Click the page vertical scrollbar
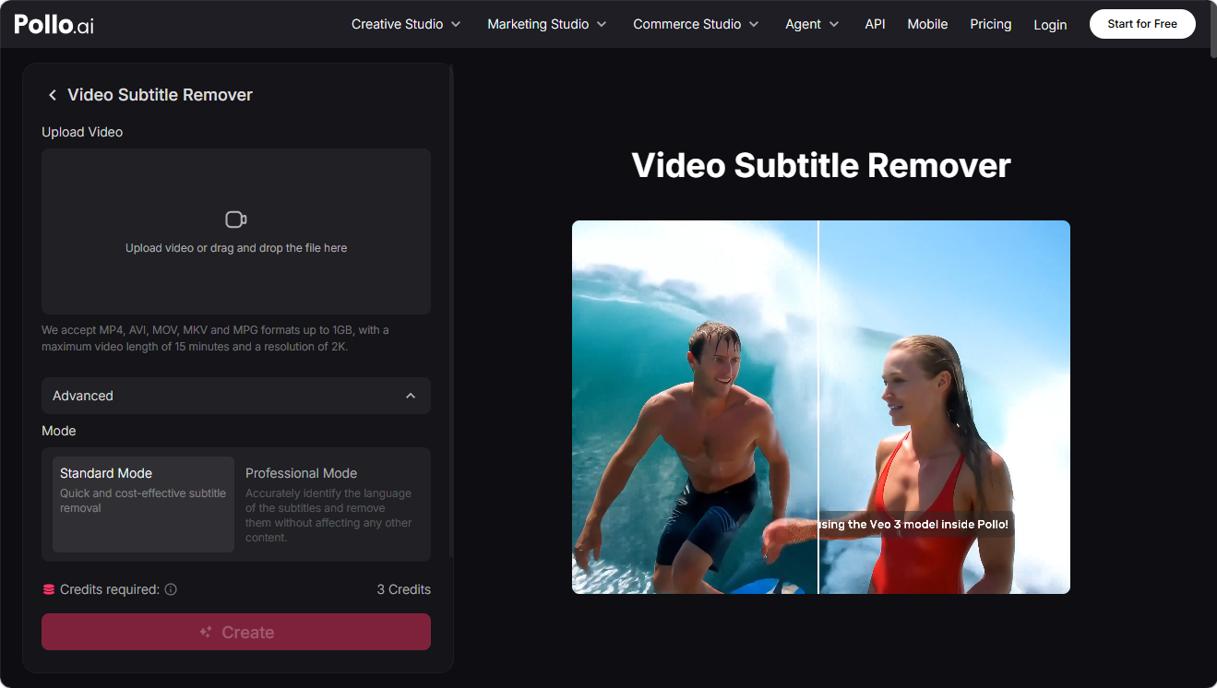Viewport: 1217px width, 688px height. [x=1212, y=31]
